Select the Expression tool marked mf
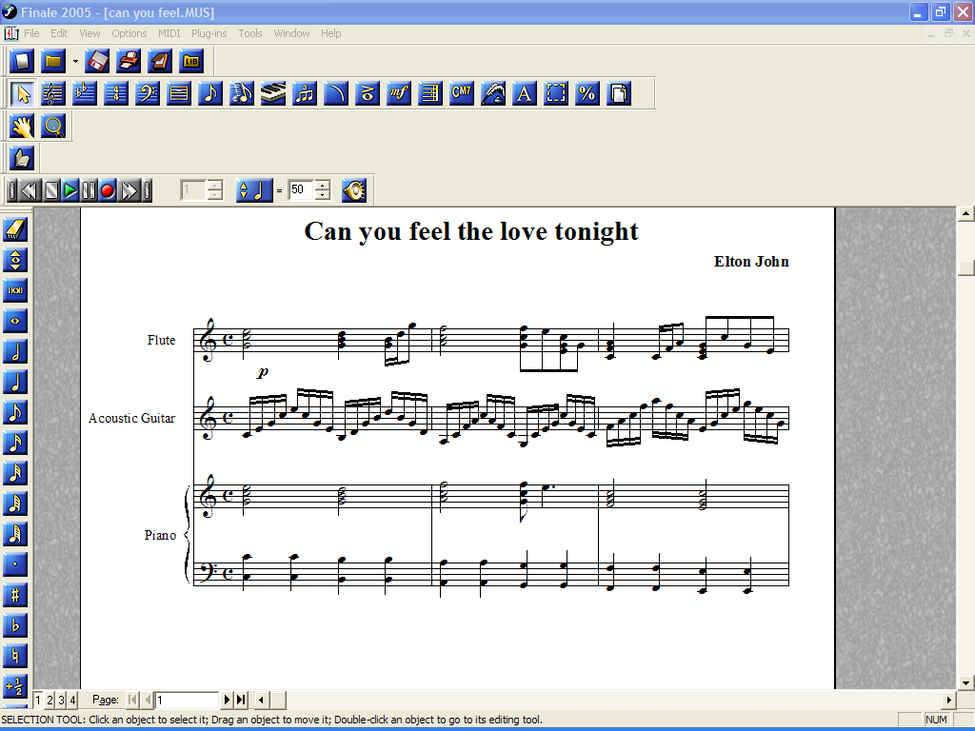The image size is (975, 731). pos(399,93)
